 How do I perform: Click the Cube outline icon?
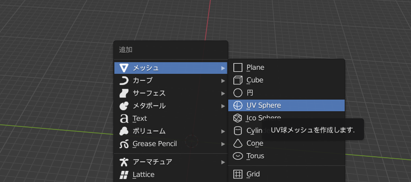coord(238,80)
